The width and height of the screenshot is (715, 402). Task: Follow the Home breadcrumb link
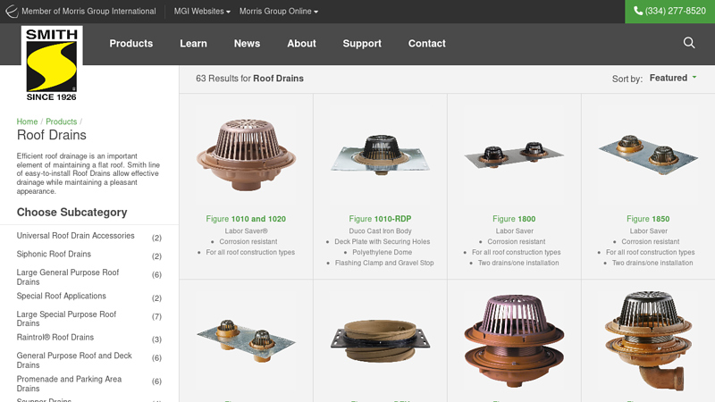pyautogui.click(x=27, y=121)
